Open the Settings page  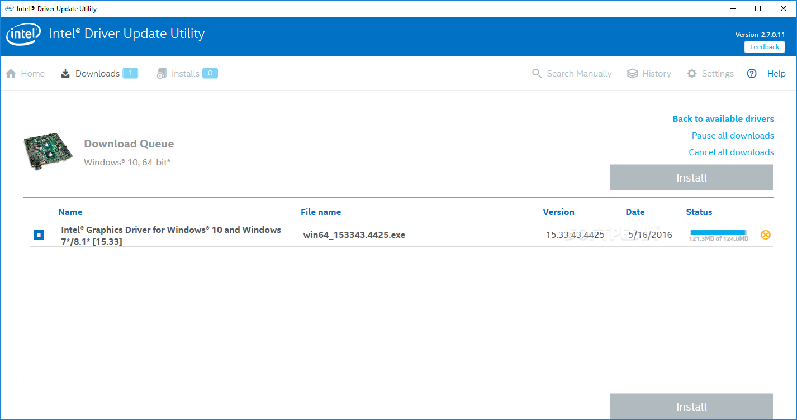pyautogui.click(x=718, y=74)
